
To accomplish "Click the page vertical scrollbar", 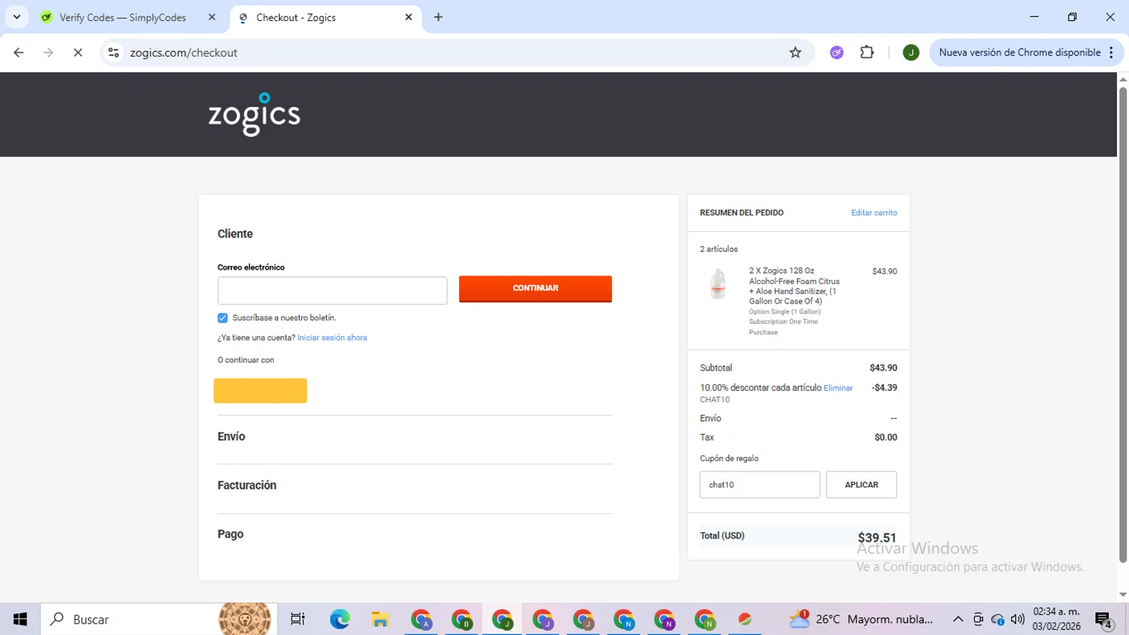I will pos(1123,324).
